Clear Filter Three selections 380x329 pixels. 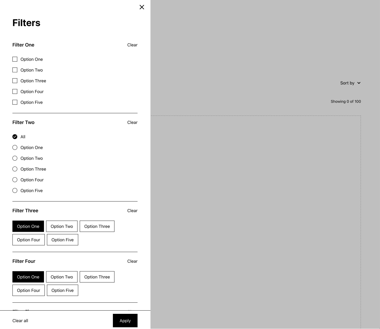pyautogui.click(x=132, y=211)
